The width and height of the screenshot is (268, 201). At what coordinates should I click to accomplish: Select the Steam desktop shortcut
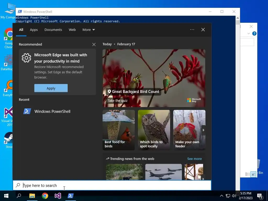[x=9, y=140]
